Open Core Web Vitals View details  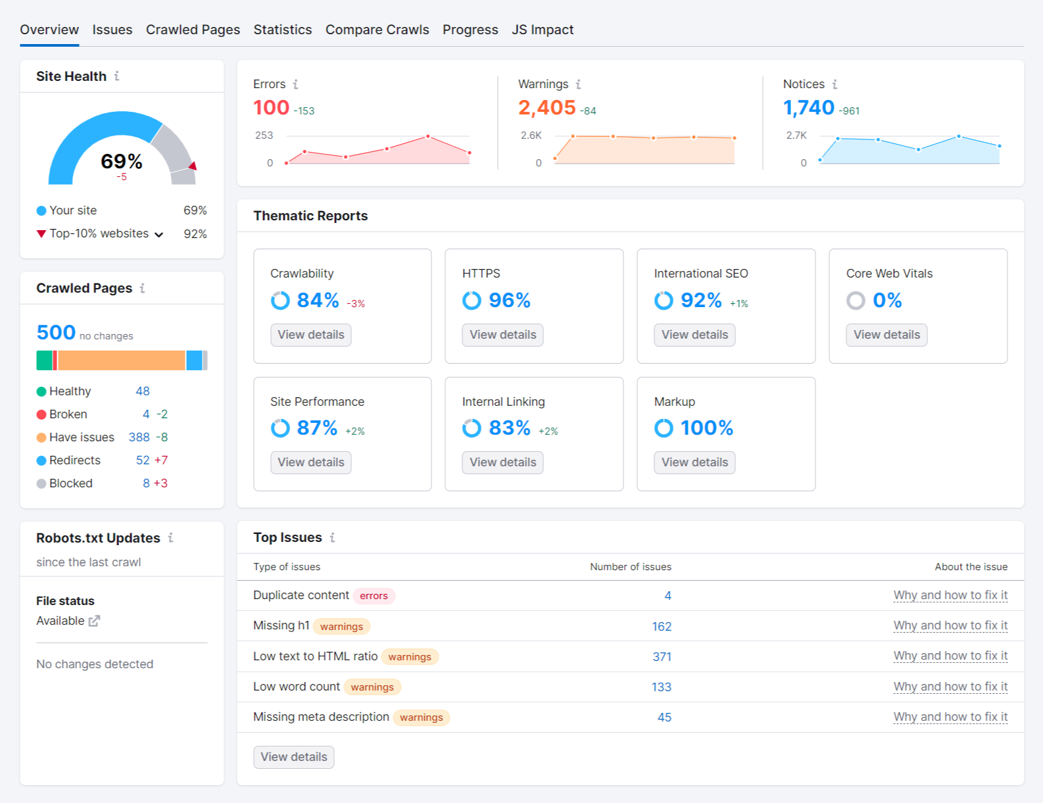pyautogui.click(x=886, y=335)
